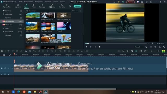Click the teal Экспорт button
This screenshot has width=167, height=94.
77,6
